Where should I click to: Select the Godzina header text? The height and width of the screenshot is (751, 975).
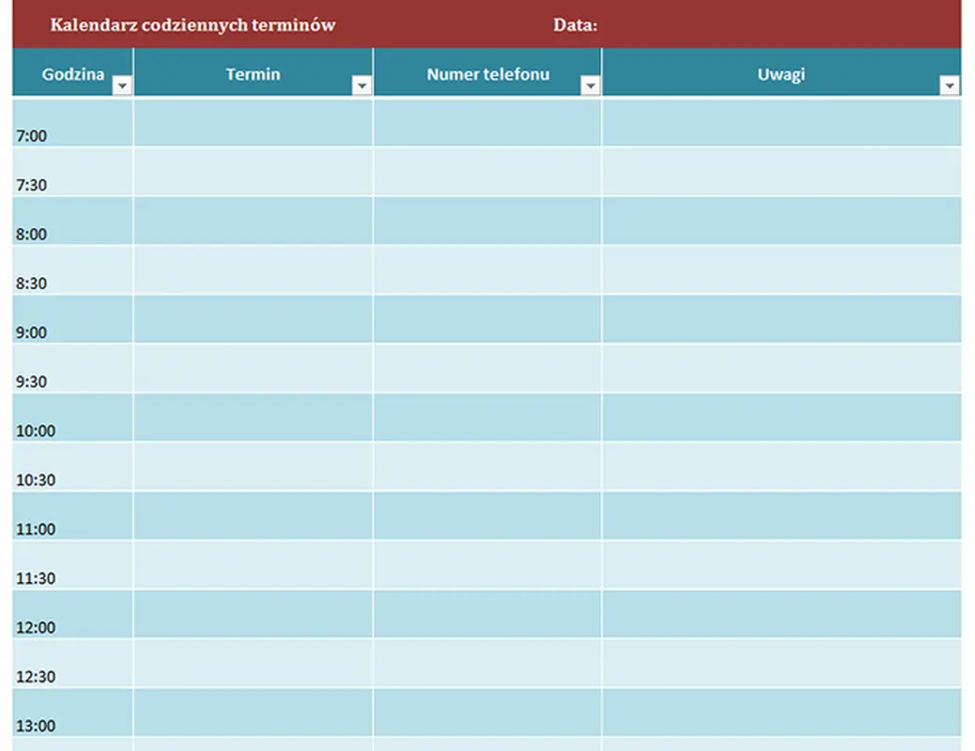(x=72, y=74)
